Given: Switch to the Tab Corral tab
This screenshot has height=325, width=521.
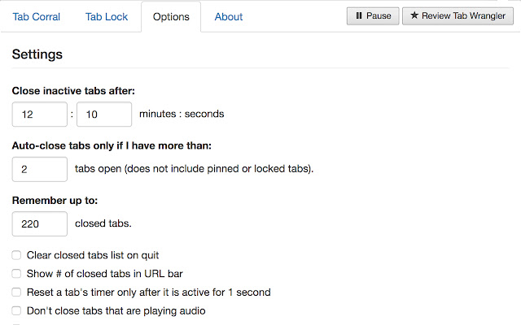Looking at the screenshot, I should [x=36, y=16].
